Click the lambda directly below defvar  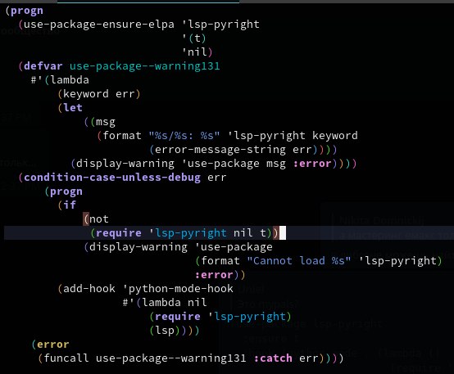click(x=70, y=80)
